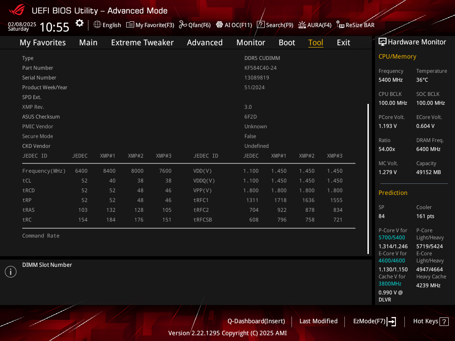Open settings with the gear icon
The width and height of the screenshot is (455, 341).
pos(80,23)
